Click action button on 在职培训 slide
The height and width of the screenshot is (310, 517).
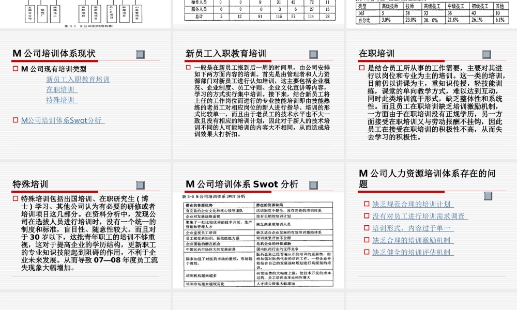(x=486, y=54)
